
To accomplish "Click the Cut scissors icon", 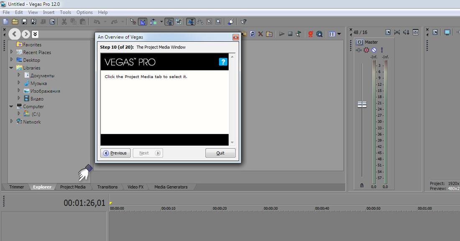I will pos(64,22).
